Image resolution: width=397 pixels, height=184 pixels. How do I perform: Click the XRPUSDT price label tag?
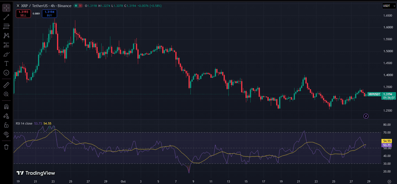coord(375,94)
